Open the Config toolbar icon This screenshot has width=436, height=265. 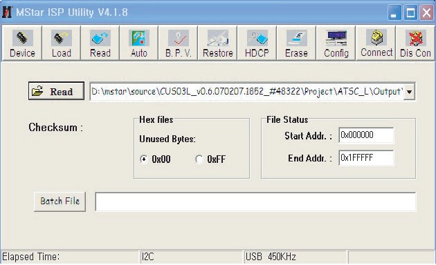tap(336, 43)
